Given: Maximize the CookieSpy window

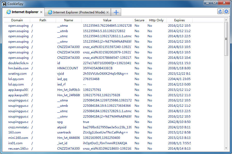Looking at the screenshot, I should [214, 3].
